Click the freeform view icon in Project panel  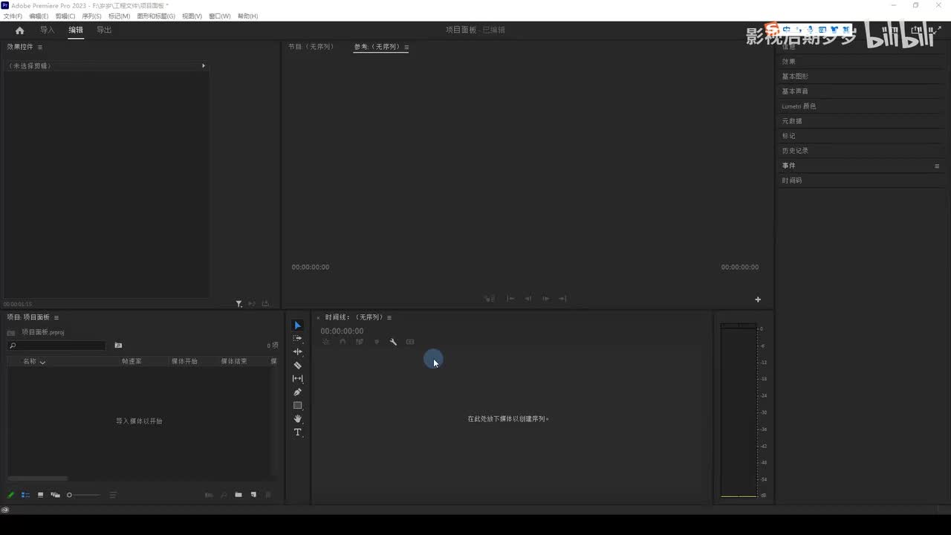[x=55, y=495]
